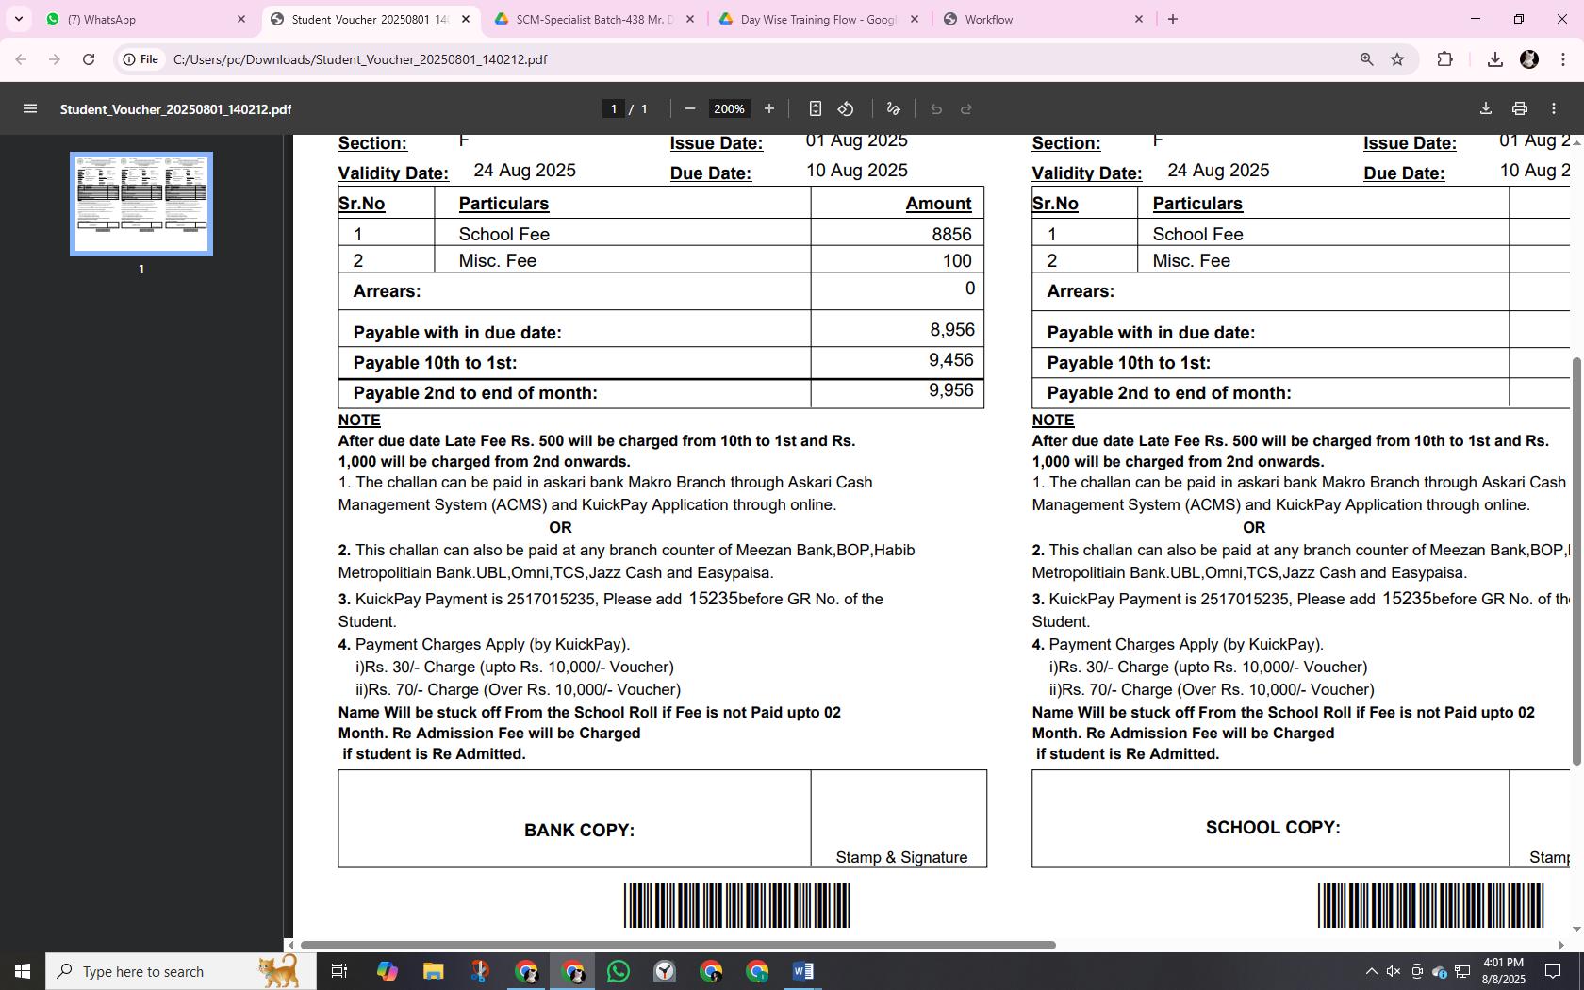1584x990 pixels.
Task: Open Copilot from the taskbar
Action: (x=387, y=971)
